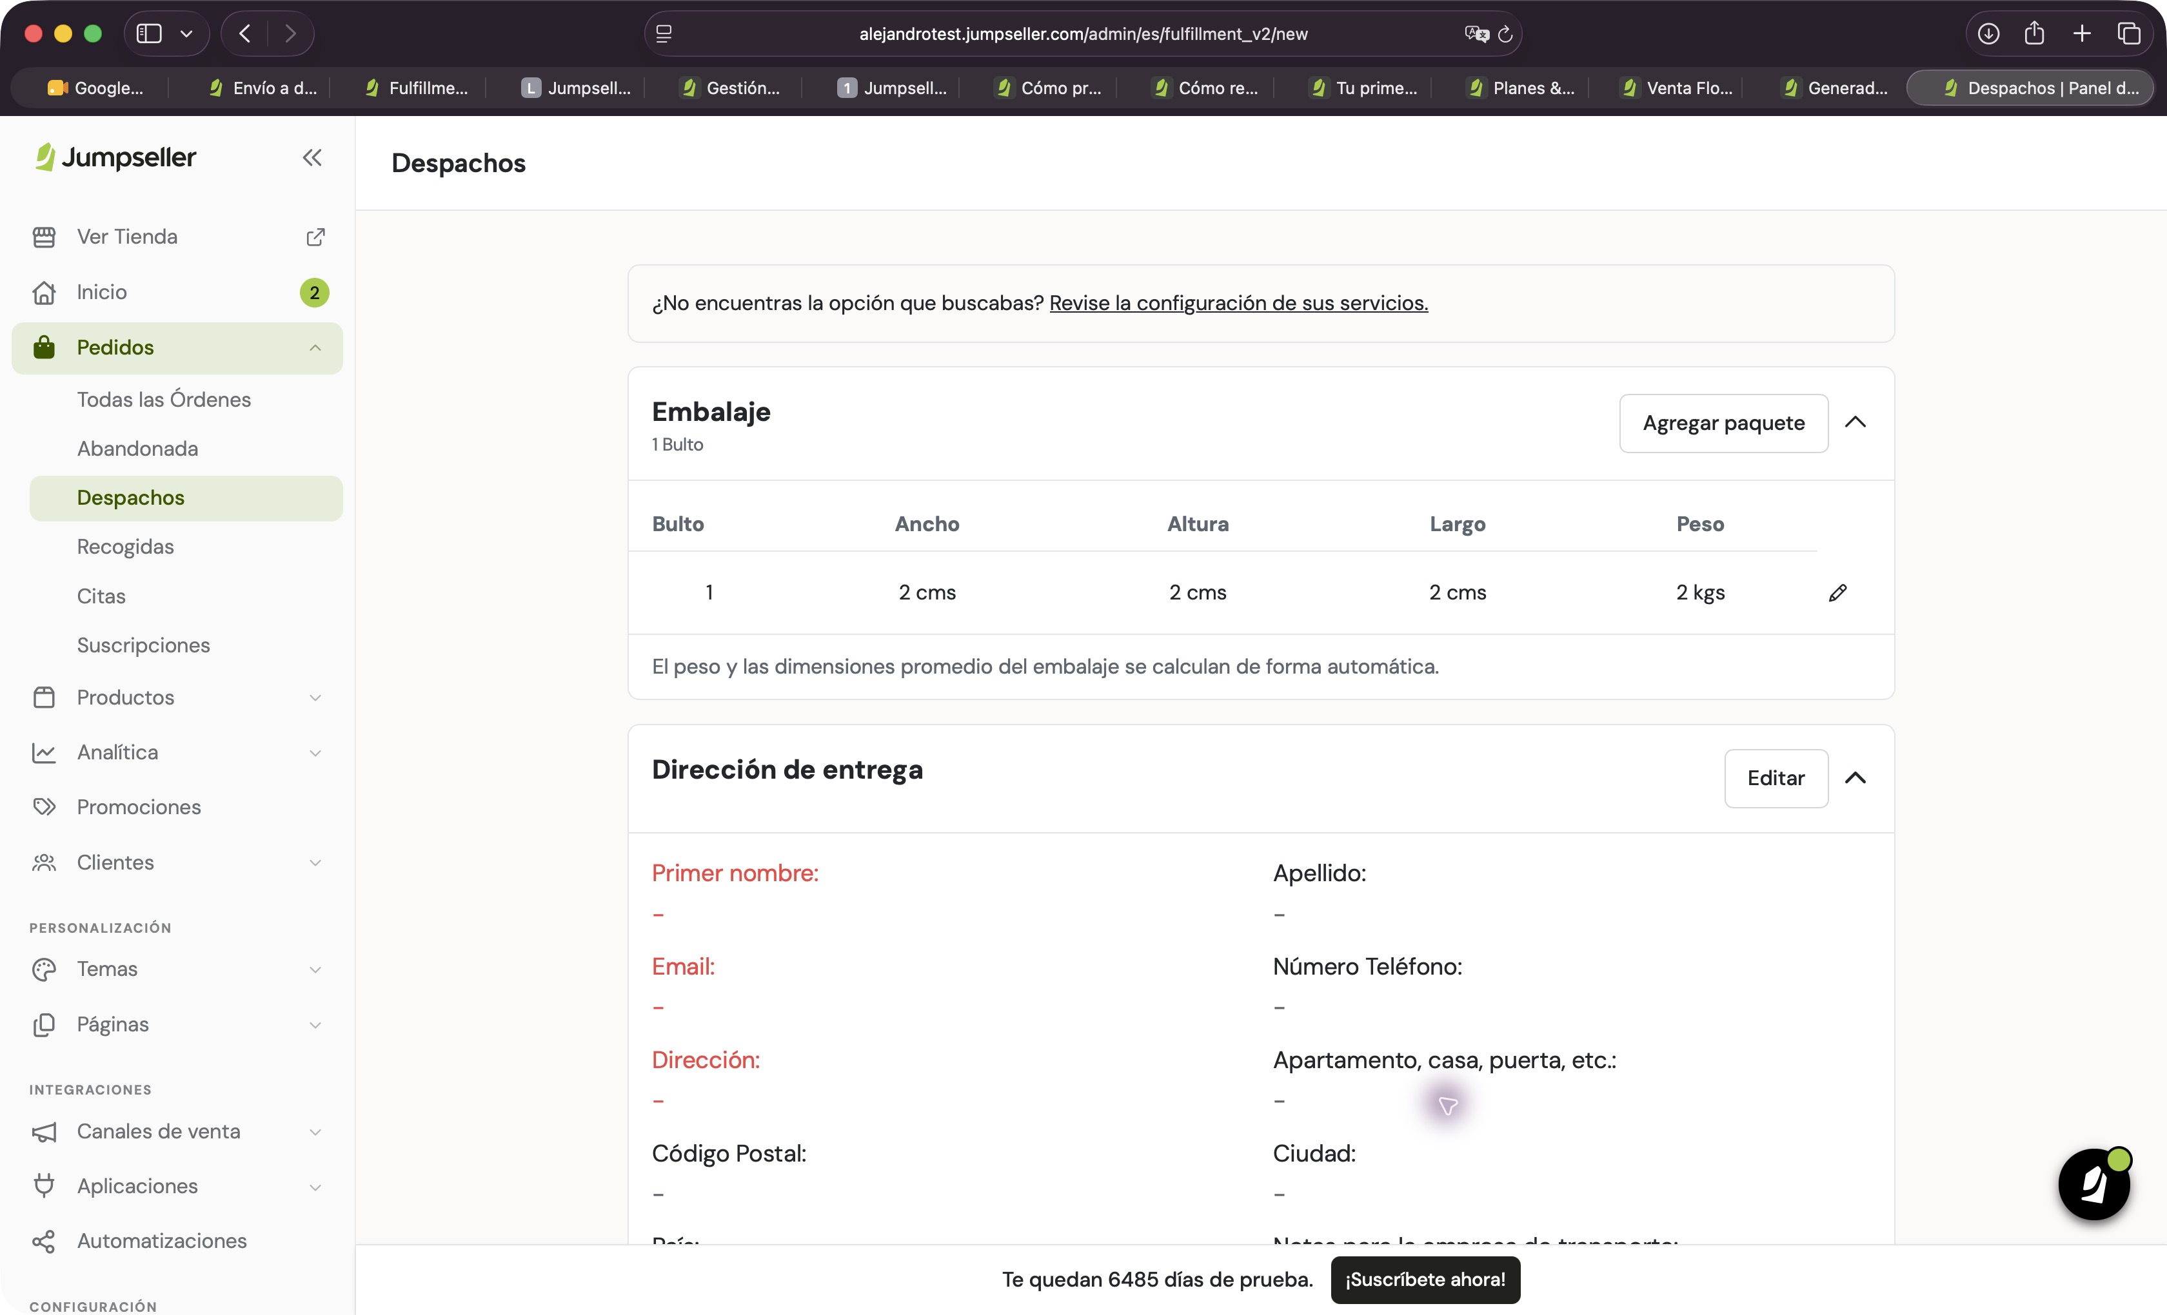Expand the Analítica menu chevron
Screen dimensions: 2167x1315
[x=315, y=754]
